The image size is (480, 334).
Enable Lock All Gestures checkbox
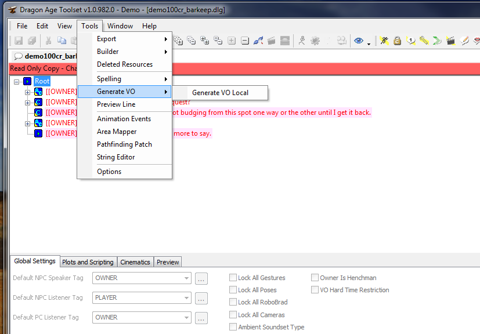[x=233, y=278]
